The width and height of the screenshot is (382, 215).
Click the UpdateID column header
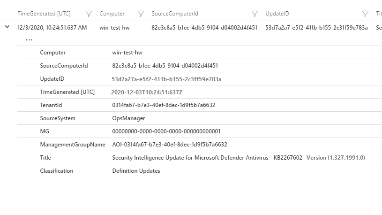click(277, 14)
